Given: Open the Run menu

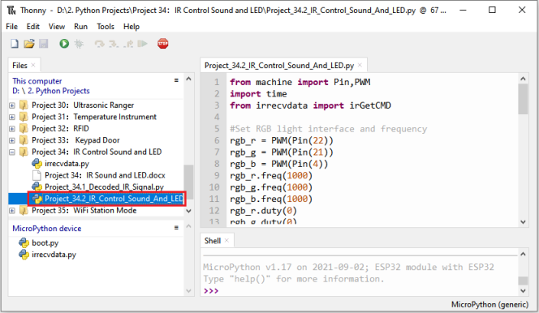Looking at the screenshot, I should point(81,27).
